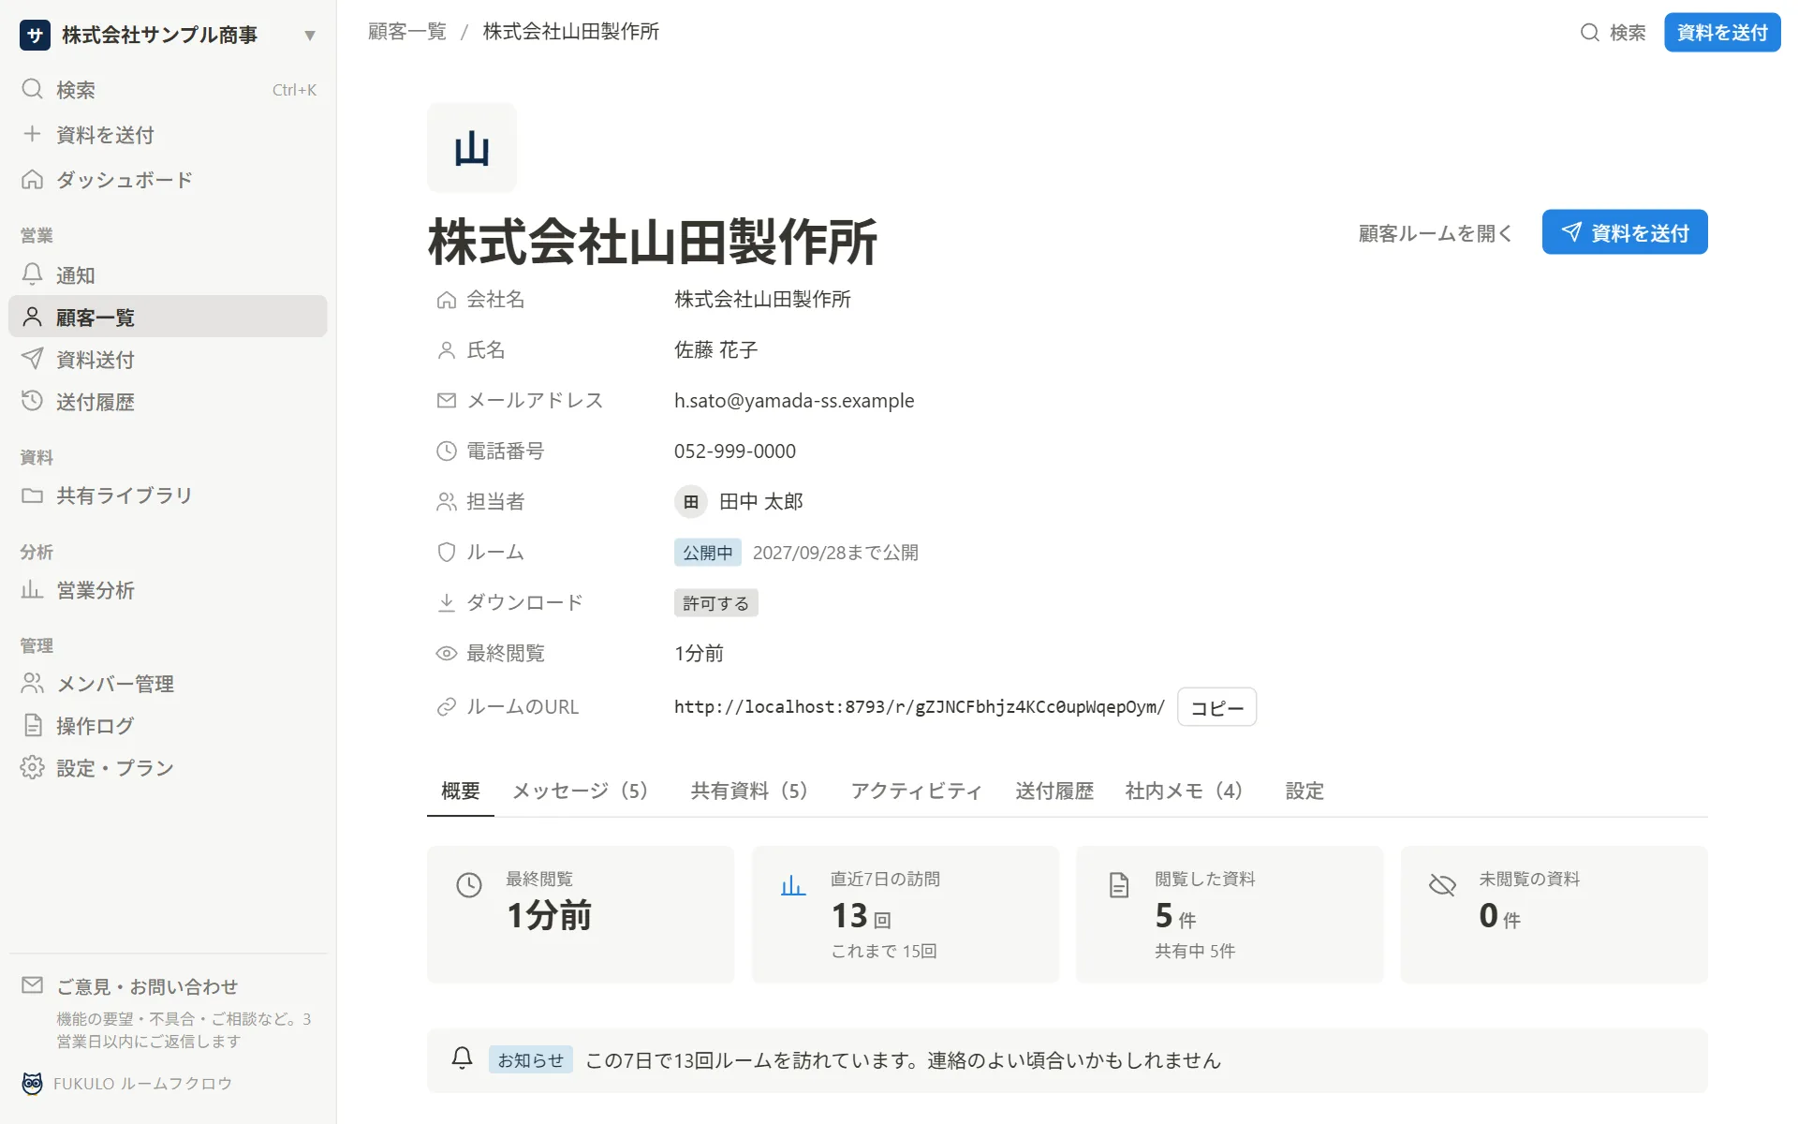This screenshot has height=1124, width=1798.
Task: Click the link icon beside ルームのURL
Action: pyautogui.click(x=447, y=707)
